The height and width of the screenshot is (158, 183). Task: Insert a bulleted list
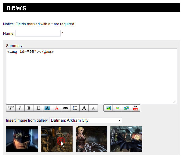point(75,108)
